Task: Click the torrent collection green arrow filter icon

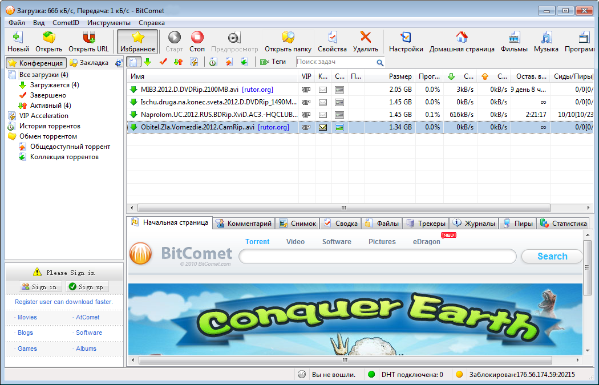Action: pyautogui.click(x=245, y=62)
